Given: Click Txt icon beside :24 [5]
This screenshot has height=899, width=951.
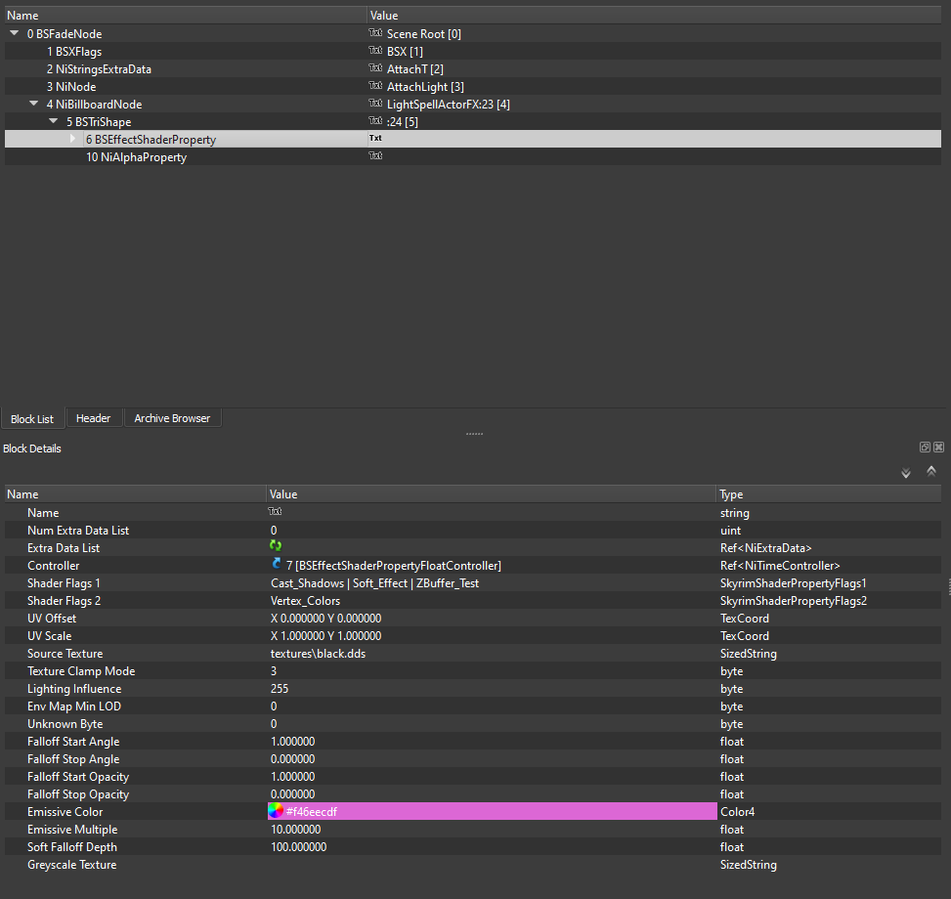Looking at the screenshot, I should click(375, 120).
